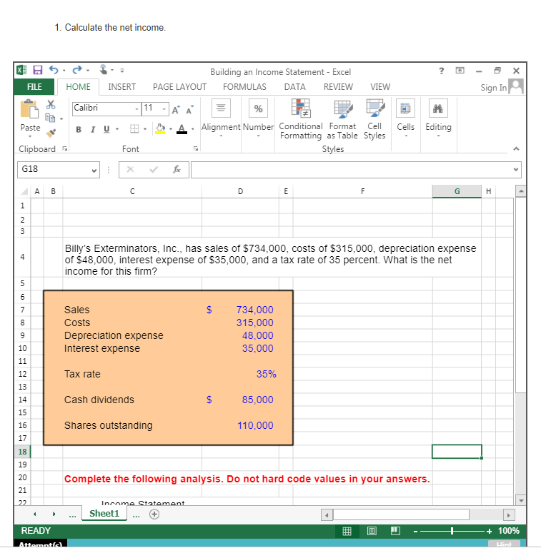The width and height of the screenshot is (541, 548).
Task: Open Font dialog launcher
Action: click(196, 148)
